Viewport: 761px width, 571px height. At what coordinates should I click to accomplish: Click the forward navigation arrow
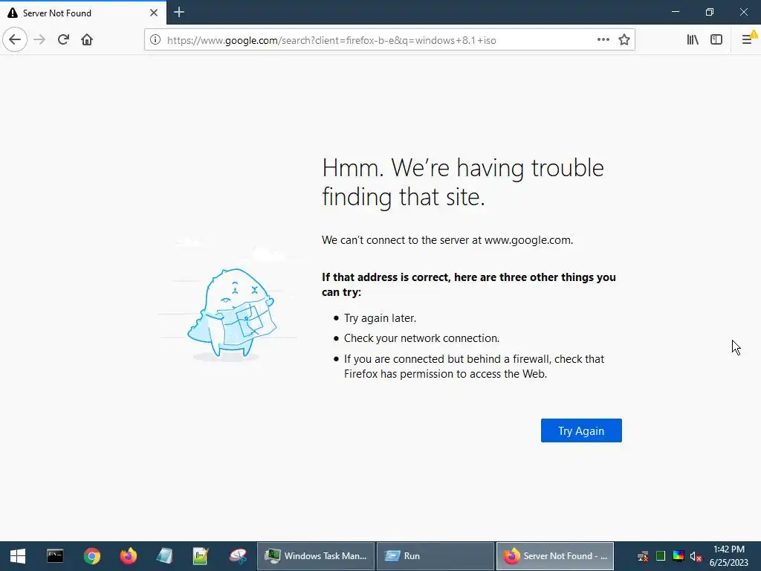(39, 40)
